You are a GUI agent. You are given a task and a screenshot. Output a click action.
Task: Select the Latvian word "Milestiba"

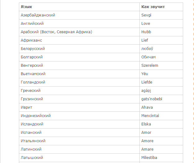[149, 158]
